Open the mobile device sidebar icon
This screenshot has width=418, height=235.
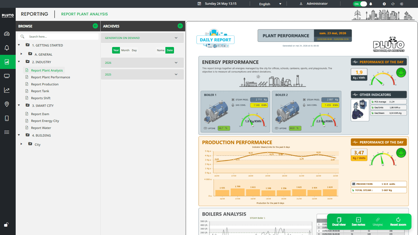(x=7, y=118)
